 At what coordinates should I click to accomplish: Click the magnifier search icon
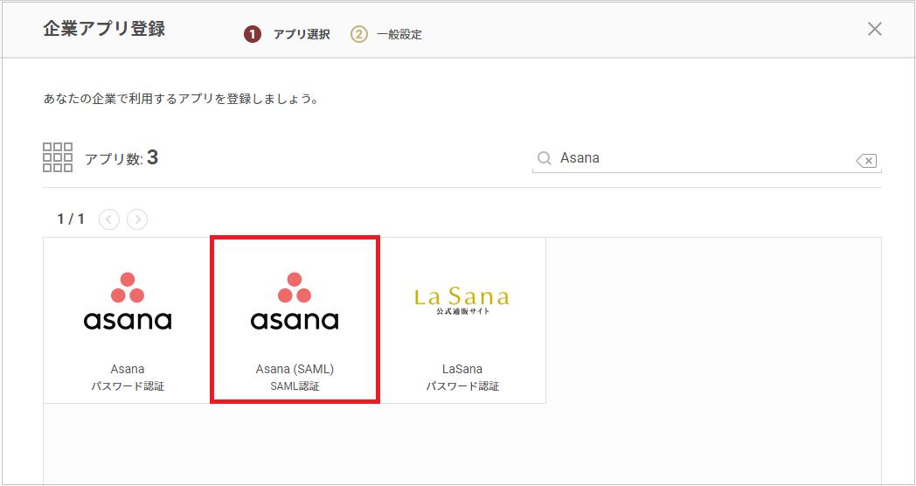544,158
